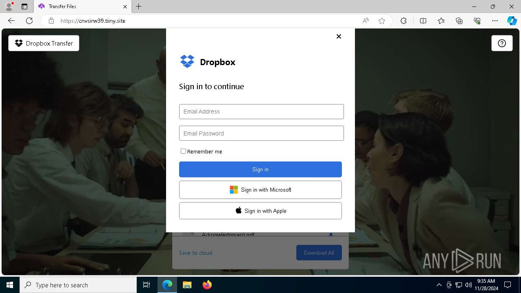Viewport: 521px width, 293px height.
Task: Click the Email Address field
Action: coord(261,112)
